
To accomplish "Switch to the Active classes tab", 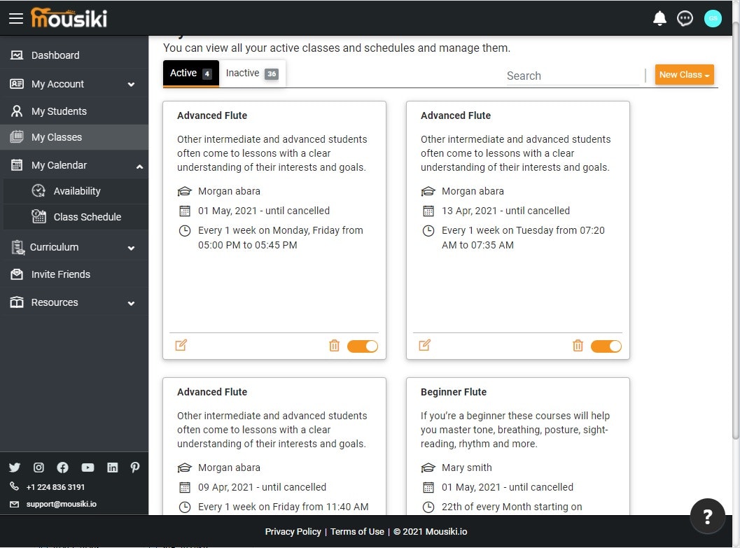I will coord(191,73).
